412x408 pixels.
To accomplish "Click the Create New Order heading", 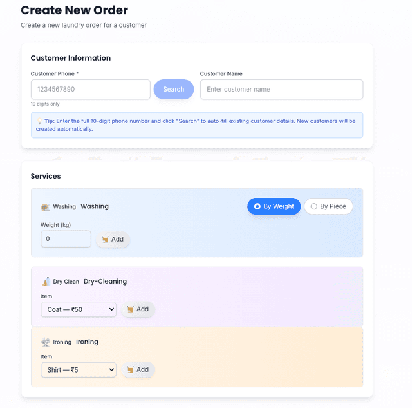I will click(x=74, y=10).
